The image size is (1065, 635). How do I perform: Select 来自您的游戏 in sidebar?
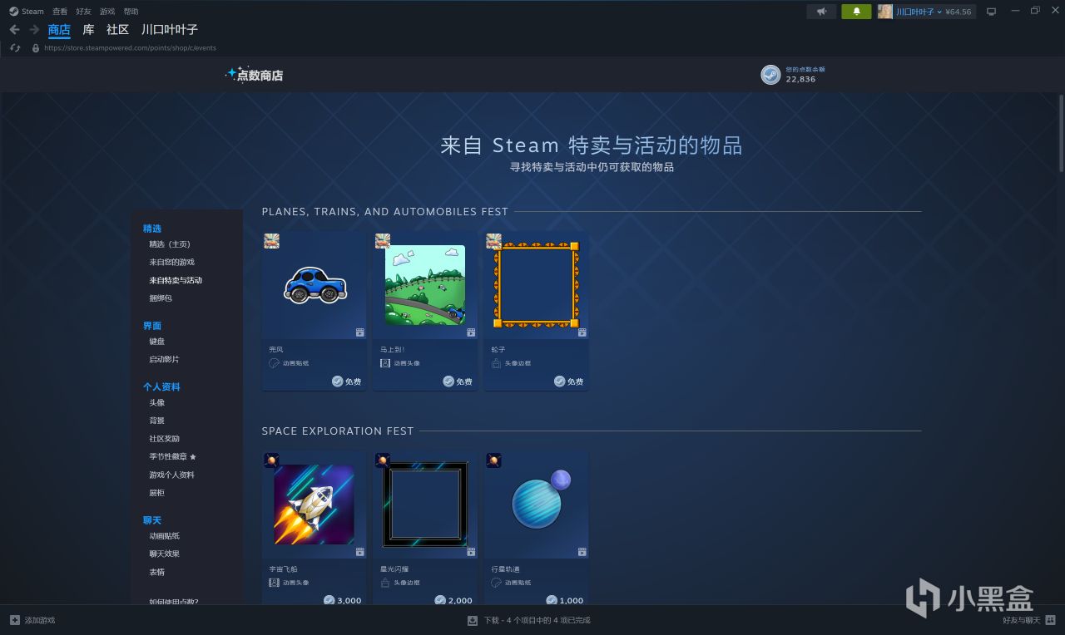click(x=171, y=262)
